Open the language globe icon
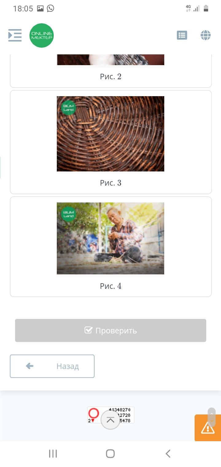The image size is (221, 467). click(206, 35)
